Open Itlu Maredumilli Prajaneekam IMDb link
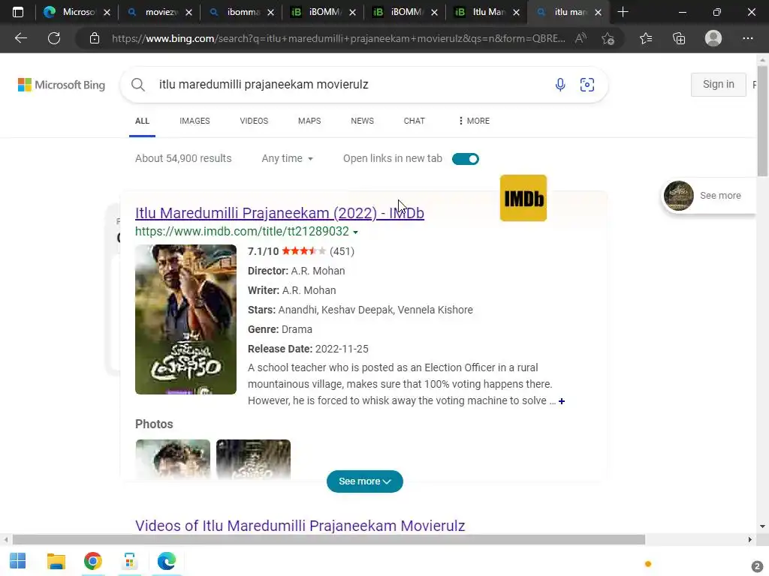Image resolution: width=769 pixels, height=576 pixels. tap(279, 213)
